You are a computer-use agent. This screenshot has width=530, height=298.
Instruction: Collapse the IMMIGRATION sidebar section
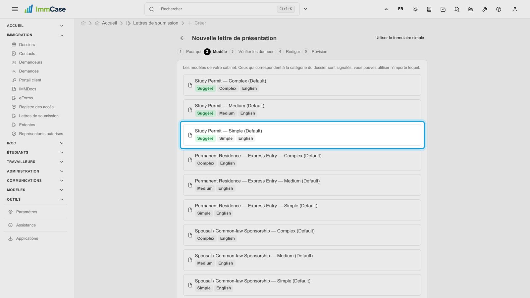pyautogui.click(x=35, y=35)
